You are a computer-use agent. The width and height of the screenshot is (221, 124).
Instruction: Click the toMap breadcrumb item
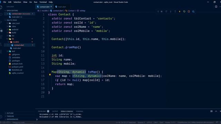tap(83, 11)
